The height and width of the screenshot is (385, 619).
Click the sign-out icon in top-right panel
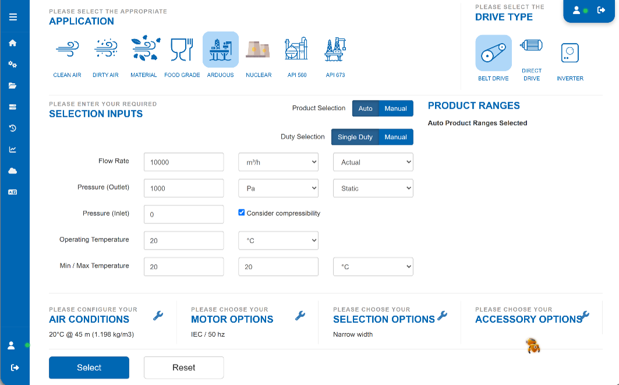tap(601, 10)
